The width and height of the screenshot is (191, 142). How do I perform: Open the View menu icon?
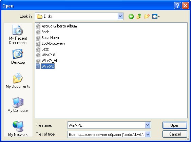[x=156, y=16]
